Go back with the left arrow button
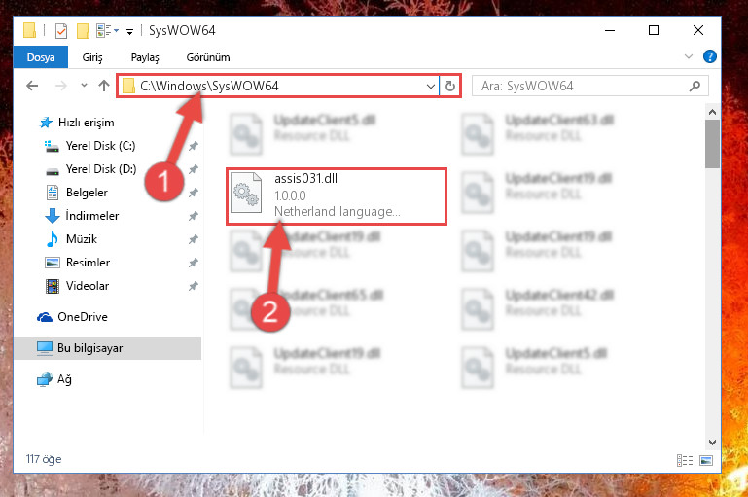Image resolution: width=748 pixels, height=497 pixels. 32,86
